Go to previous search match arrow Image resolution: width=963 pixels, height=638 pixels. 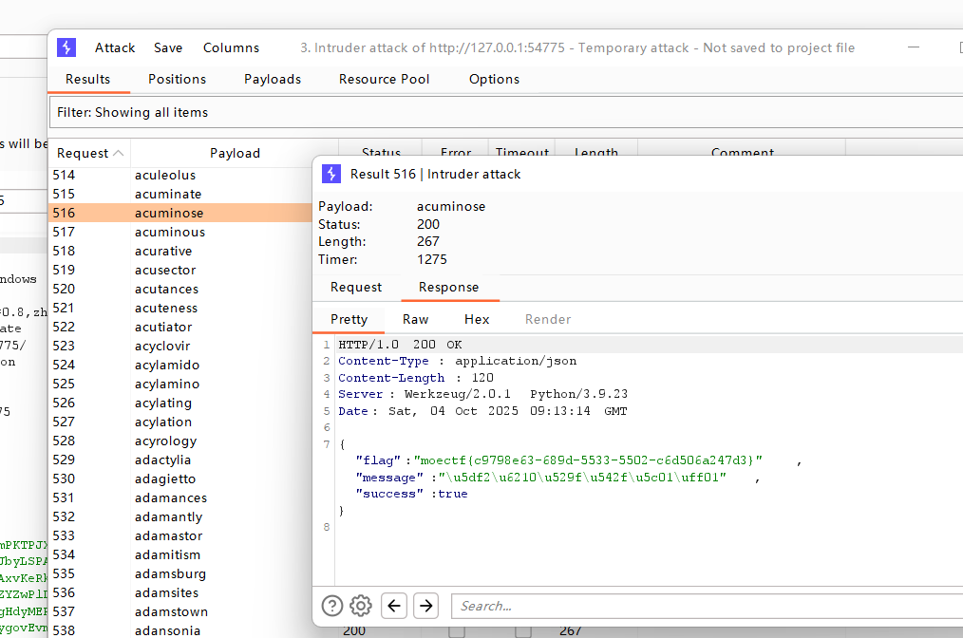pos(395,606)
